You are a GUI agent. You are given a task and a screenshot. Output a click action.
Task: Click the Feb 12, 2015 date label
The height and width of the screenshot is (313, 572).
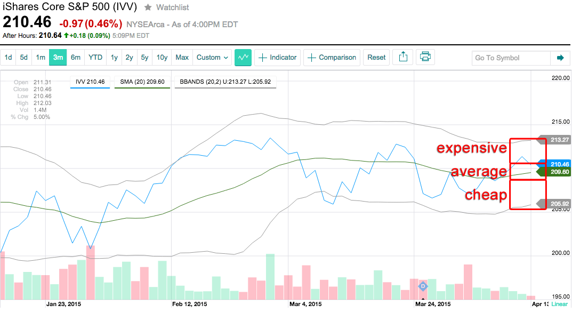(x=190, y=304)
